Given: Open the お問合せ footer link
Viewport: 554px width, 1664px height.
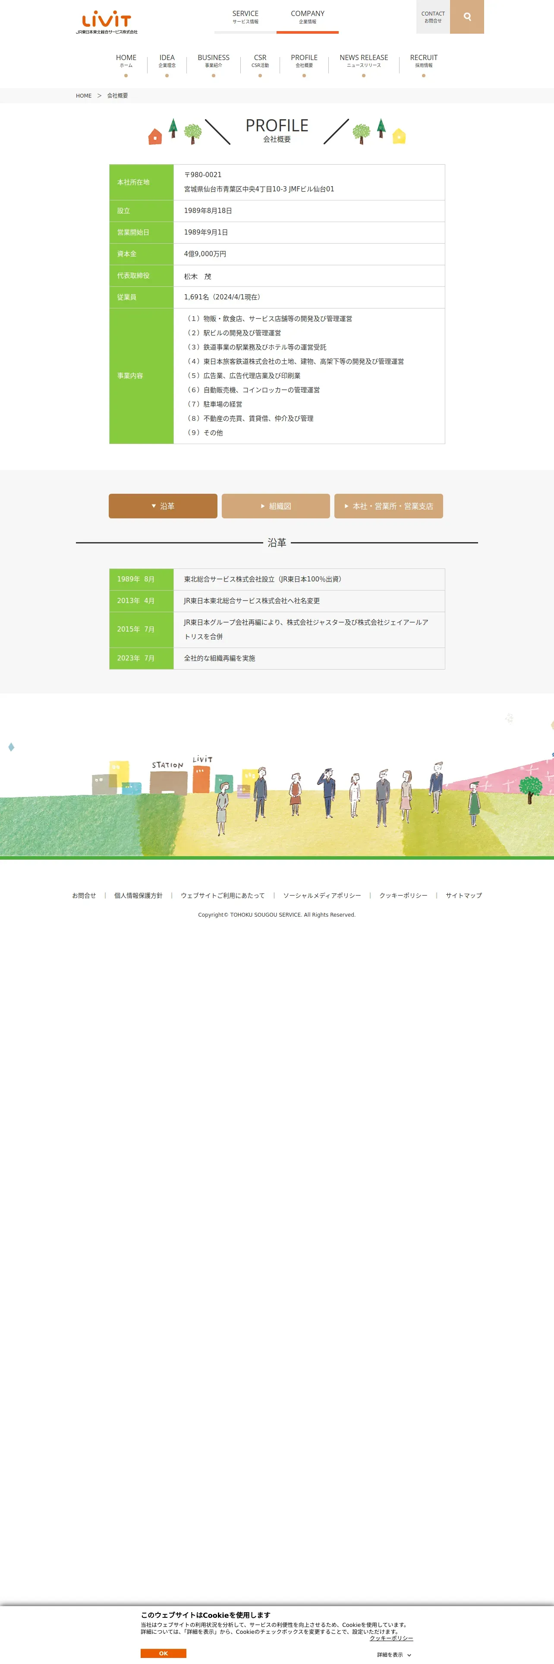Looking at the screenshot, I should [x=84, y=896].
